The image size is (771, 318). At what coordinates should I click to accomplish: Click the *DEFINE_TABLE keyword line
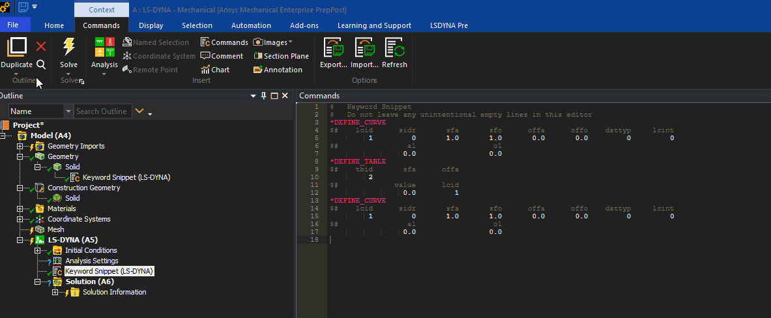point(357,161)
